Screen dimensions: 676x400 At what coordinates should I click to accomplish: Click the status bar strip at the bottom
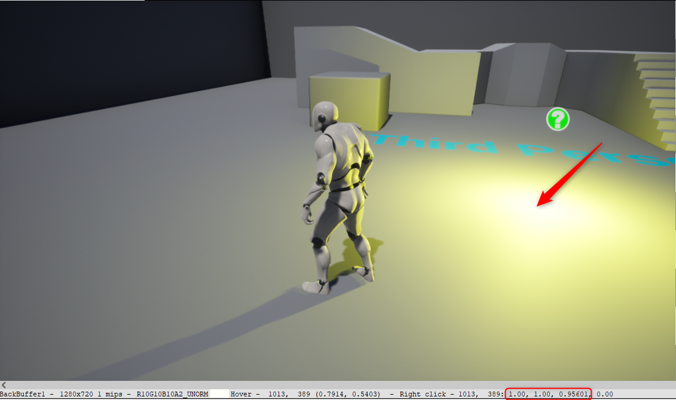coord(338,394)
